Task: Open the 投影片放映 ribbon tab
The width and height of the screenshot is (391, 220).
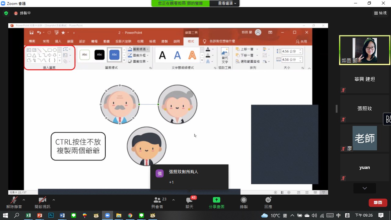Action: [123, 41]
